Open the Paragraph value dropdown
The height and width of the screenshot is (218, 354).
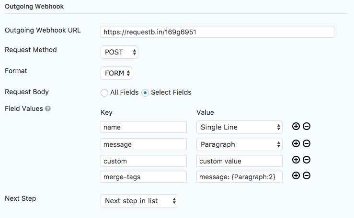tap(240, 144)
